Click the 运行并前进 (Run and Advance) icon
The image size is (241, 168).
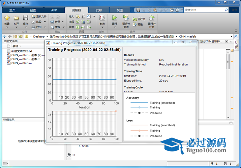tap(126, 18)
